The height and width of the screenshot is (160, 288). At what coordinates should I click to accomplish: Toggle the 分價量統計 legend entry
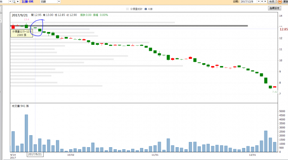tap(134, 9)
